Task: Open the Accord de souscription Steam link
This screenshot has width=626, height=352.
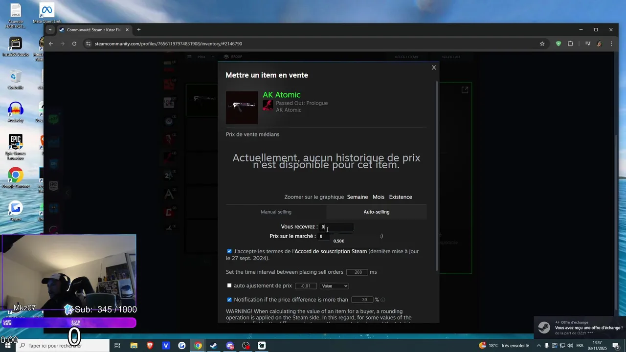Action: coord(331,251)
